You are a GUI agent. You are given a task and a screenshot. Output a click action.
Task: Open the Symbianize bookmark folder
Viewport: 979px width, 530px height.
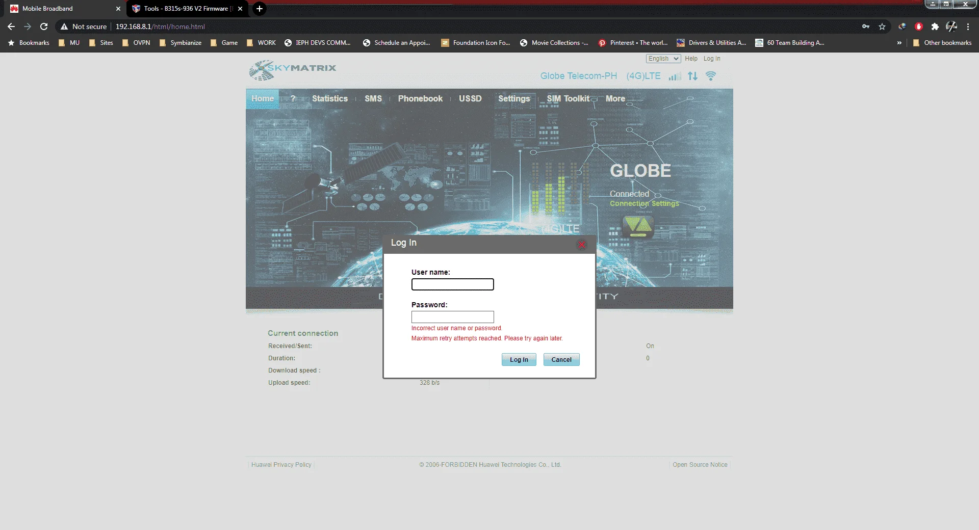180,43
